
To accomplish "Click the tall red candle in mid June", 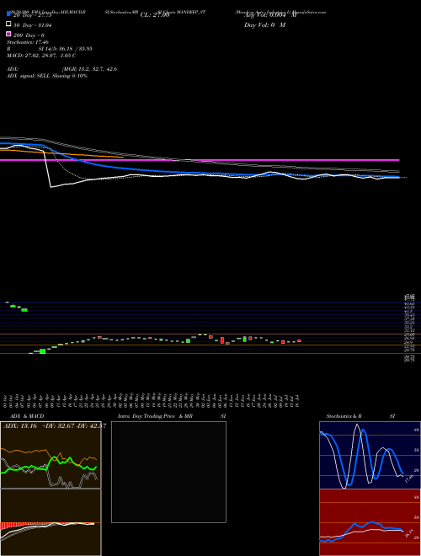I will (x=222, y=340).
